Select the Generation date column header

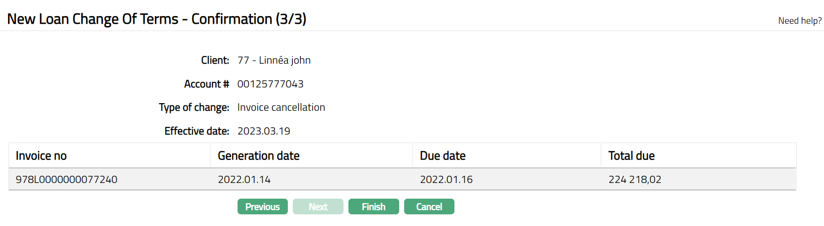click(x=259, y=156)
